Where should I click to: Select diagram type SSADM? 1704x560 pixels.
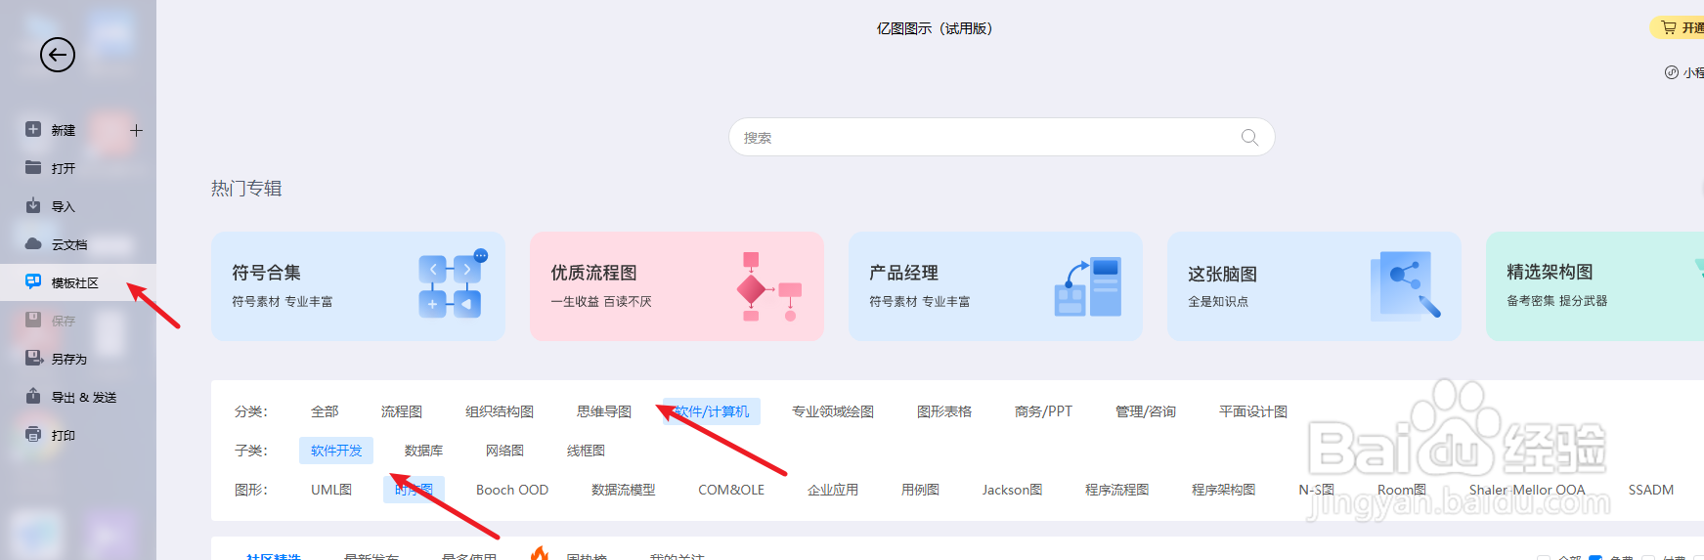point(1651,490)
